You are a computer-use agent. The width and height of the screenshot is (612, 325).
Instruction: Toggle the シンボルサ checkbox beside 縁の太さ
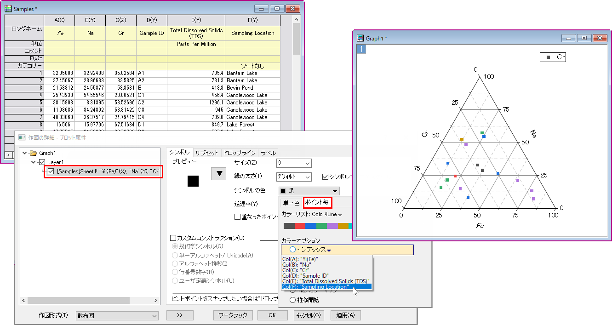pyautogui.click(x=326, y=177)
